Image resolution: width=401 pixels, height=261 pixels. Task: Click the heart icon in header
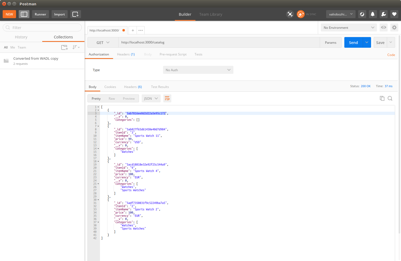[394, 14]
